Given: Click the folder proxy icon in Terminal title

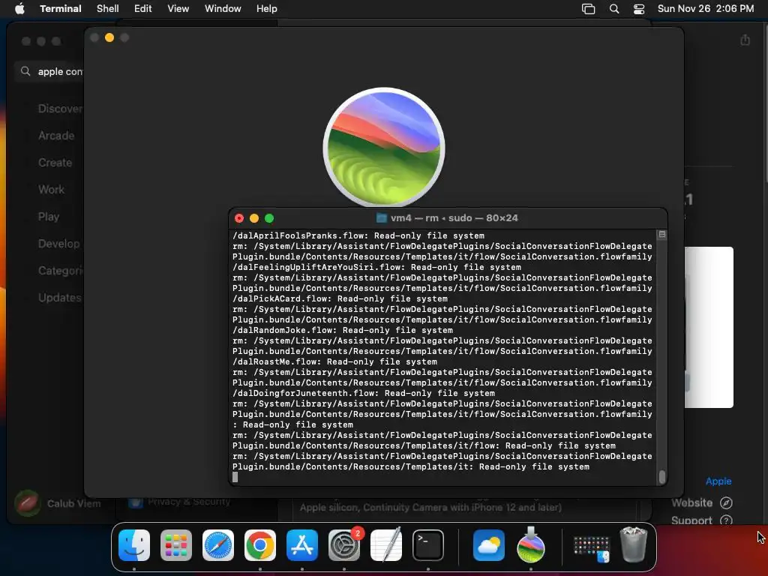Looking at the screenshot, I should point(381,218).
